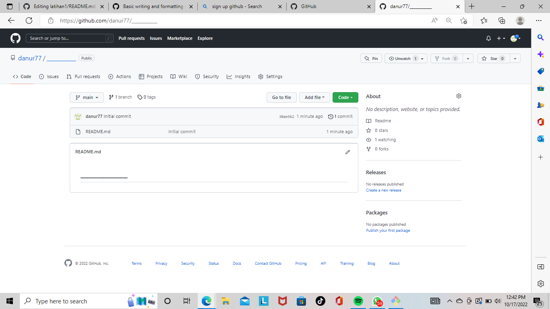Open About section settings via gear icon
This screenshot has height=309, width=550.
click(x=459, y=96)
